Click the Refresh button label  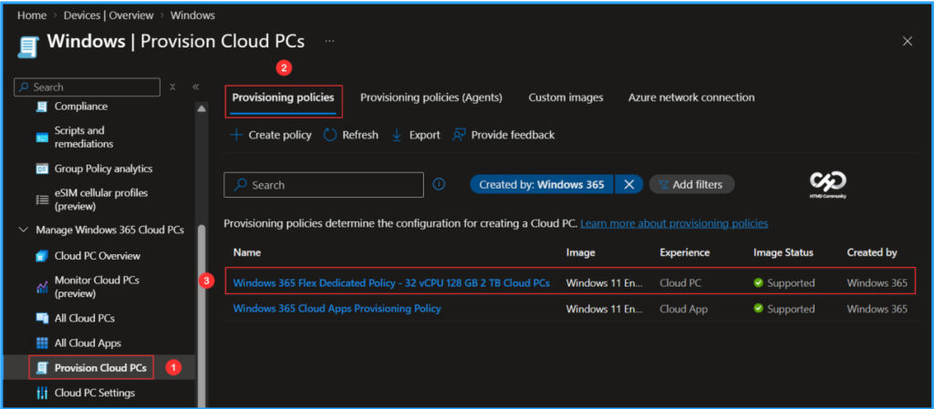(x=359, y=135)
